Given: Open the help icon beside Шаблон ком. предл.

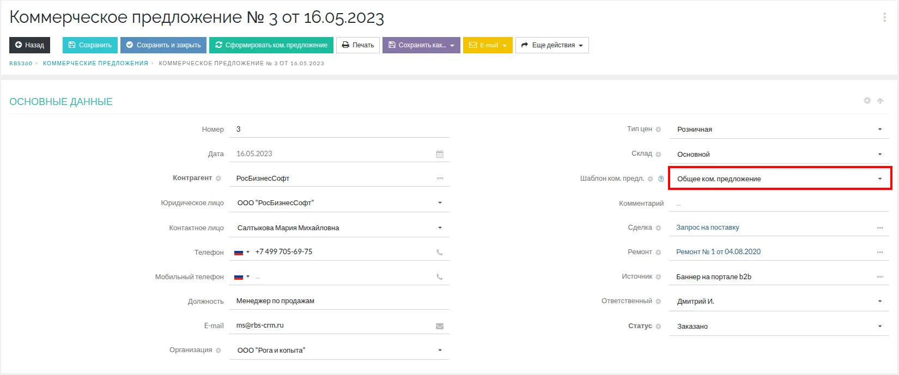Looking at the screenshot, I should tap(661, 179).
